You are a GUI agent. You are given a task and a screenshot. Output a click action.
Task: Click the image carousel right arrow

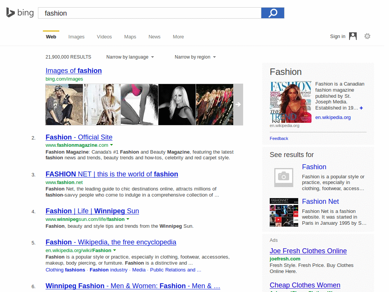tap(238, 104)
